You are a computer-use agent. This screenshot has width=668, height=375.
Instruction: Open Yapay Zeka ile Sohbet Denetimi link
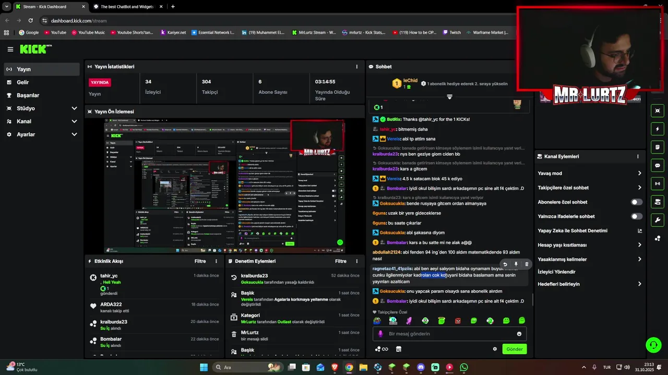point(590,231)
